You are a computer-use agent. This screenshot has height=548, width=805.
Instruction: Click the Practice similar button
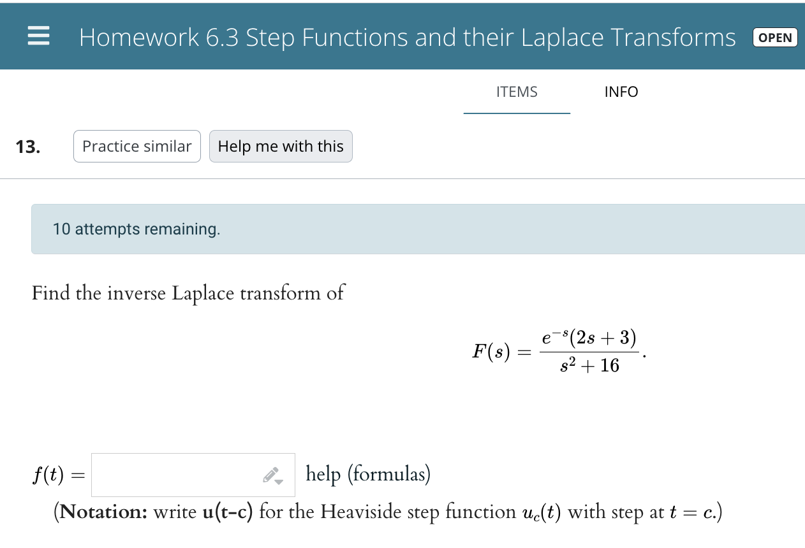click(137, 146)
